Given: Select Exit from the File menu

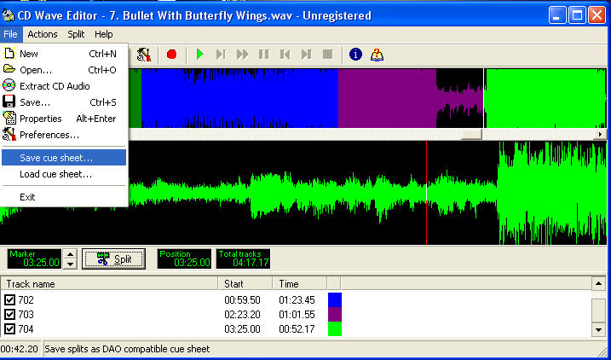Looking at the screenshot, I should point(64,197).
